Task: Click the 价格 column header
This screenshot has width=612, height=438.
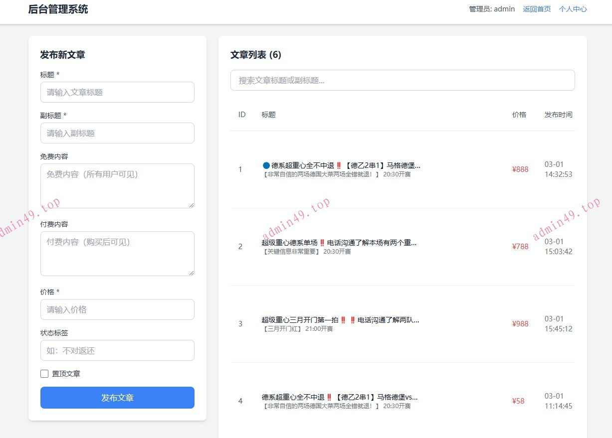Action: 520,115
